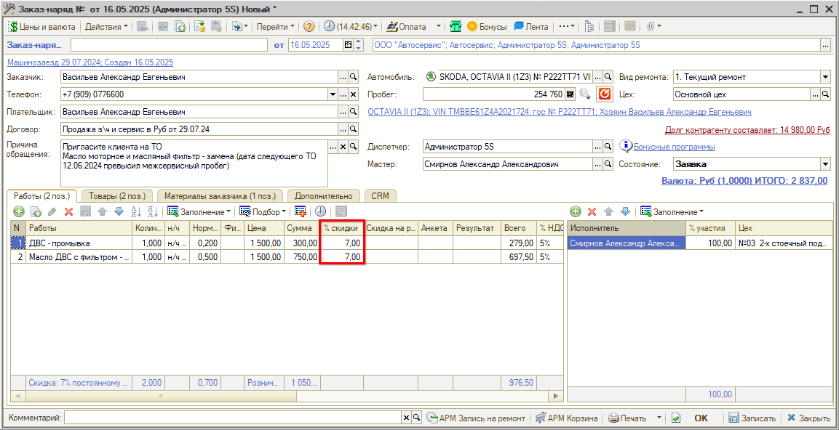Expand the Вид ремонта dropdown

[x=825, y=77]
